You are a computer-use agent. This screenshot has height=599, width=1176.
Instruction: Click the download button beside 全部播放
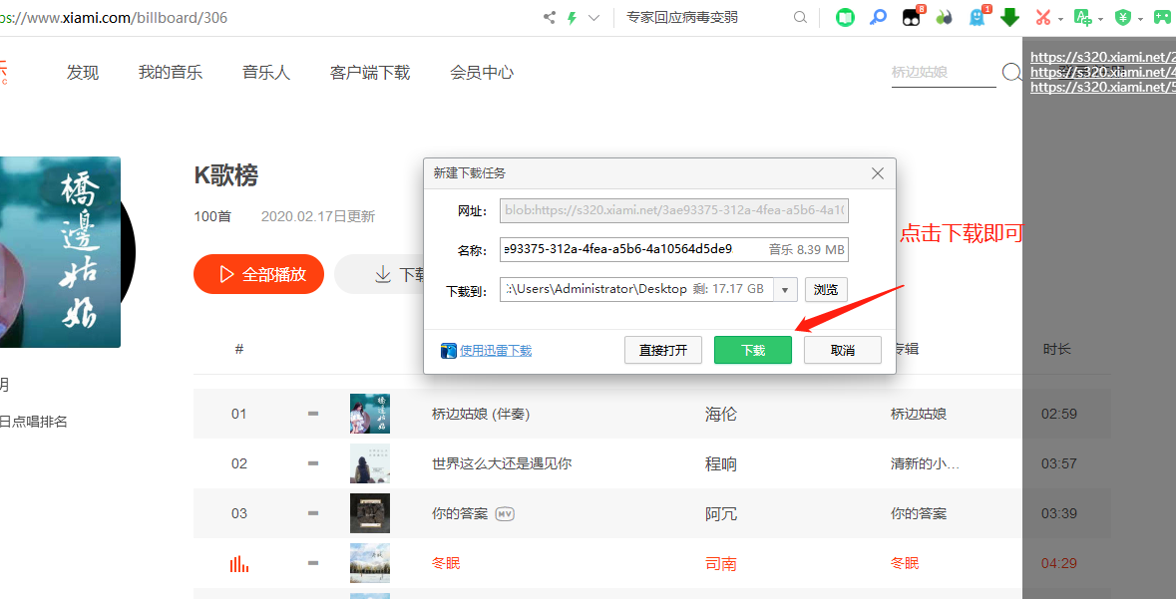379,274
